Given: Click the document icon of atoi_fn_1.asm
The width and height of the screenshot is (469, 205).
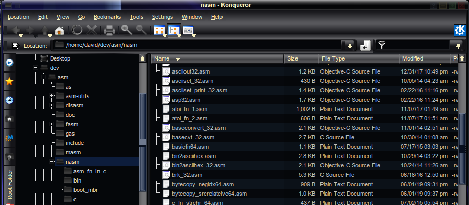Looking at the screenshot, I should pos(166,109).
